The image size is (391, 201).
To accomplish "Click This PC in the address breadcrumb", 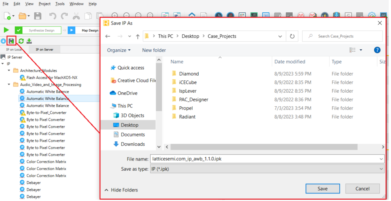I will (165, 36).
